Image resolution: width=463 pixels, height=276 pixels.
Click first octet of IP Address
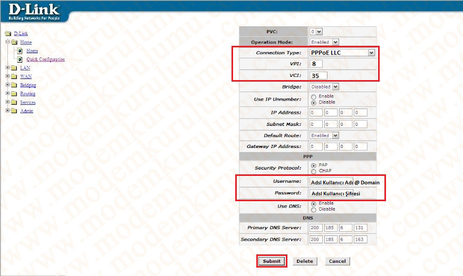point(316,113)
